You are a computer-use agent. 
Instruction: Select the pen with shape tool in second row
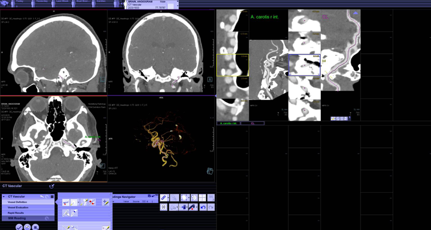point(66,213)
